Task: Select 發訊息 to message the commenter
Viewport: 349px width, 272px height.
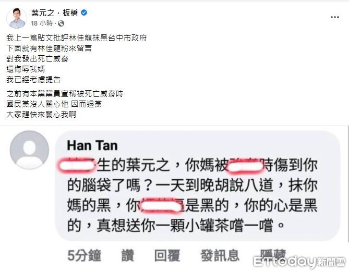Action: [220, 255]
